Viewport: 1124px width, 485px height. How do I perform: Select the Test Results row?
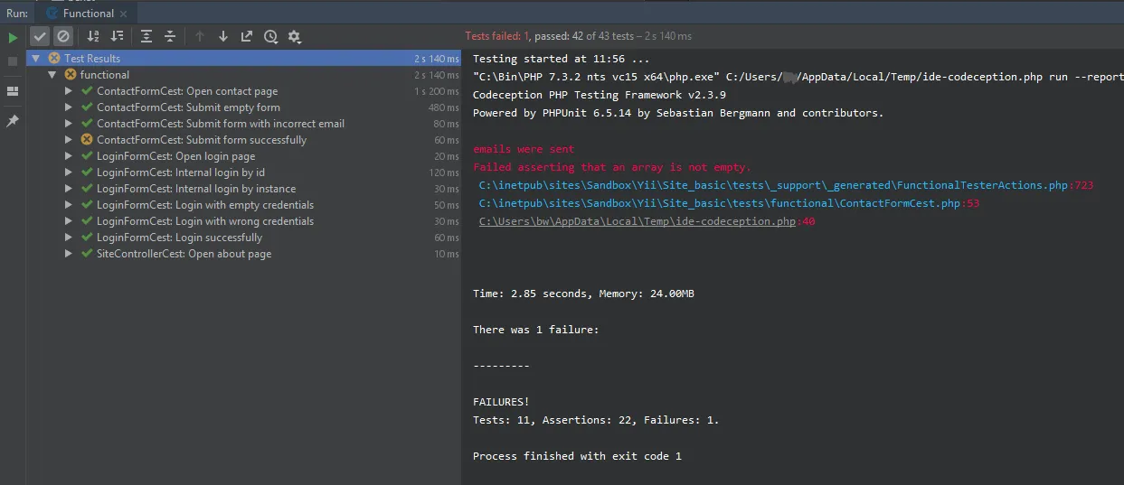[x=244, y=59]
